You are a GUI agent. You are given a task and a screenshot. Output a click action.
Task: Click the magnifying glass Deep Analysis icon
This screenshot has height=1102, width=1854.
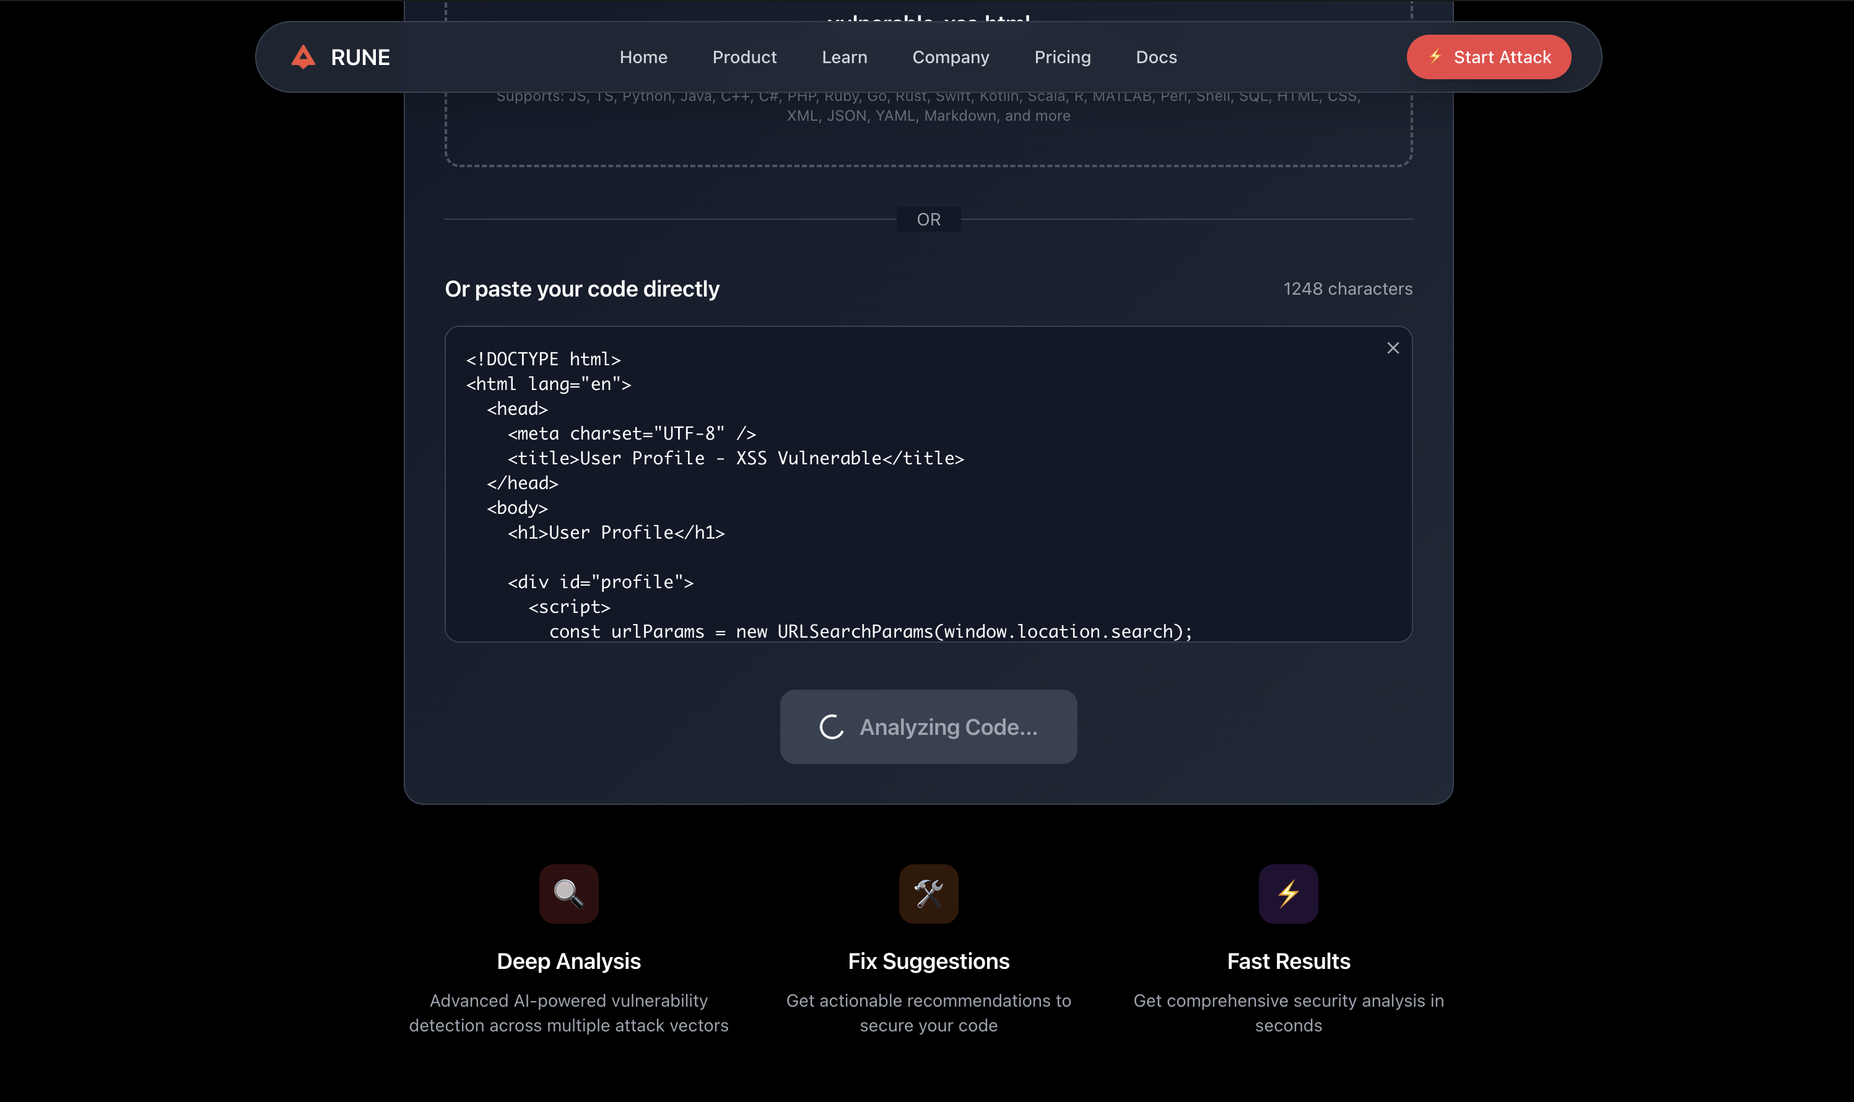pyautogui.click(x=568, y=893)
